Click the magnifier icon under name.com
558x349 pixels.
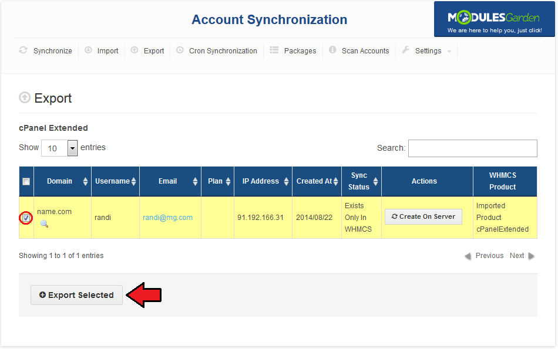pyautogui.click(x=44, y=223)
